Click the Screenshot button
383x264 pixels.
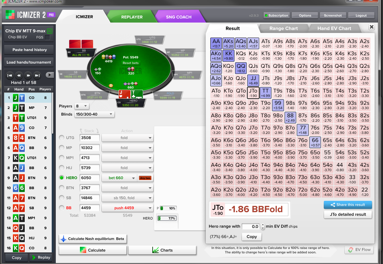pyautogui.click(x=333, y=15)
